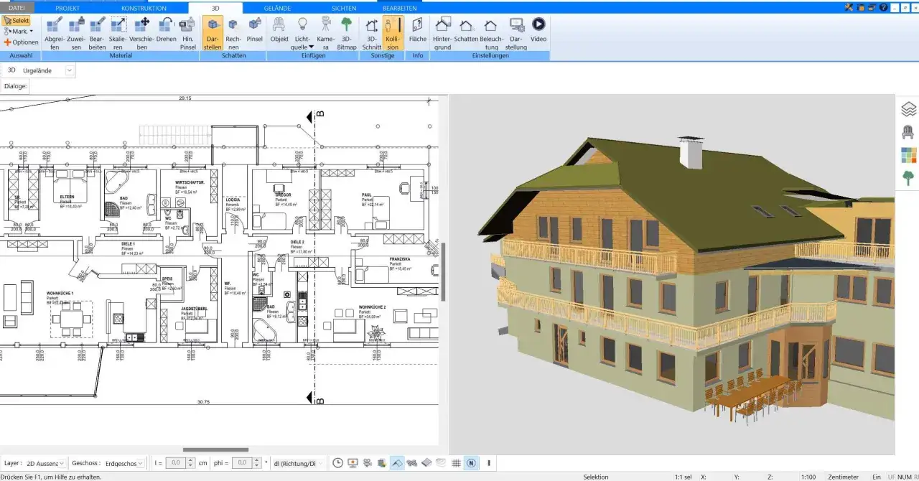Screen dimensions: 919x481
Task: Click the Hin. Pinsel tool
Action: coord(187,33)
